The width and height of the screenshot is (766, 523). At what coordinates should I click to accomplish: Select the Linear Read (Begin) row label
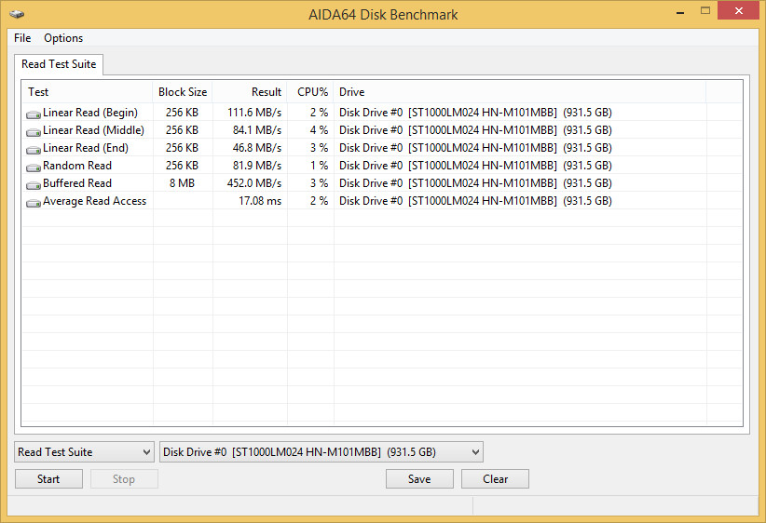tap(90, 113)
